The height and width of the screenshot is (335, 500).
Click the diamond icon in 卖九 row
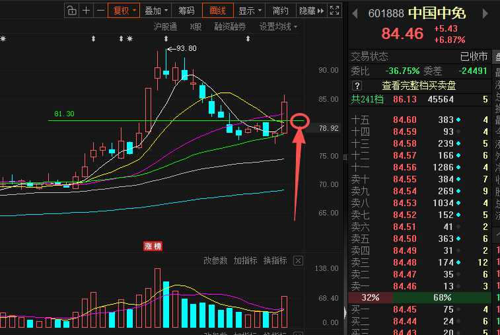coord(458,191)
